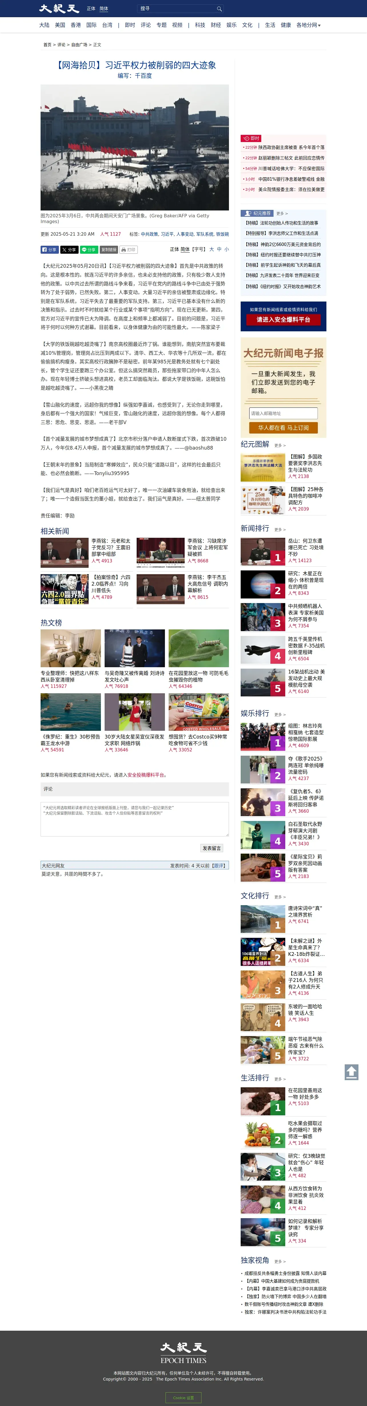Choose 简体 beside the font size options
The width and height of the screenshot is (367, 1406).
click(x=185, y=249)
